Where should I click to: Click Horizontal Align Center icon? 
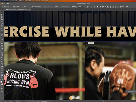coord(98,7)
